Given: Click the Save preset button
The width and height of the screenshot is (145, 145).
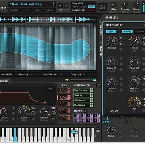Looking at the screenshot, I should [38, 10].
